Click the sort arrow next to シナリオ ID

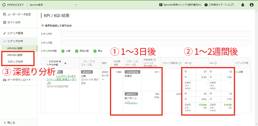[x=65, y=63]
